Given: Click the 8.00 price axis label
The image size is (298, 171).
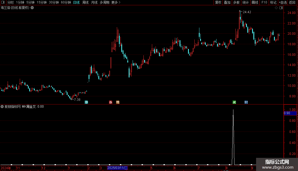Looking at the screenshot, I should (292, 96).
